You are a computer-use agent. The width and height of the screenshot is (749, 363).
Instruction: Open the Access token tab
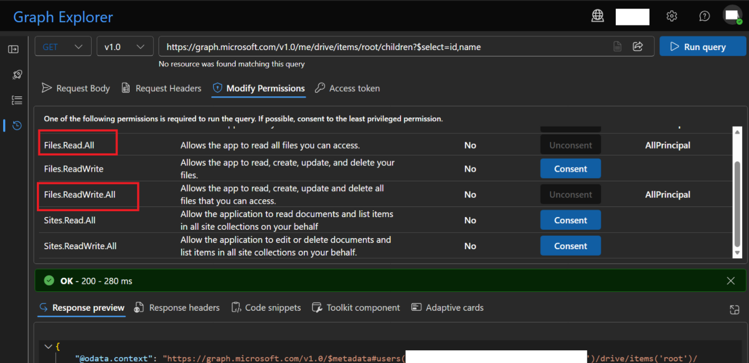coord(348,88)
